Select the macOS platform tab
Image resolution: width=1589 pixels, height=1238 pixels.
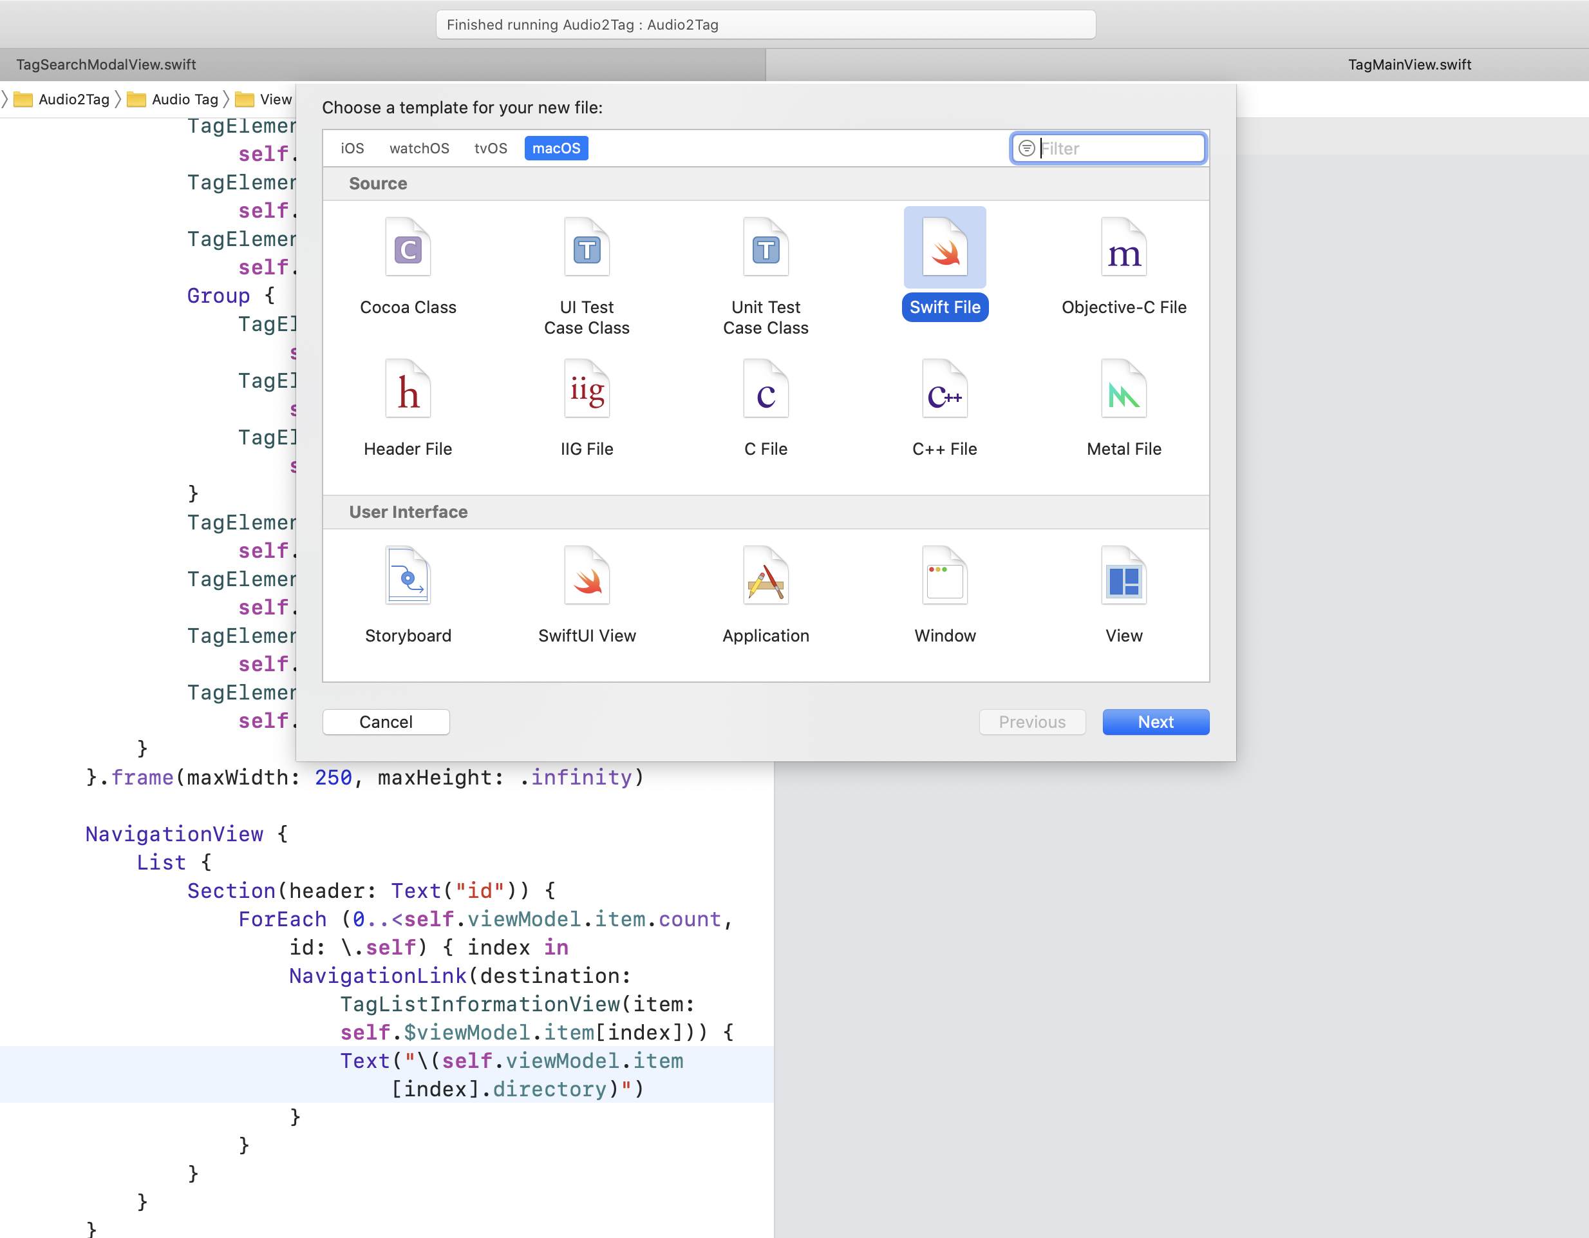click(x=556, y=149)
